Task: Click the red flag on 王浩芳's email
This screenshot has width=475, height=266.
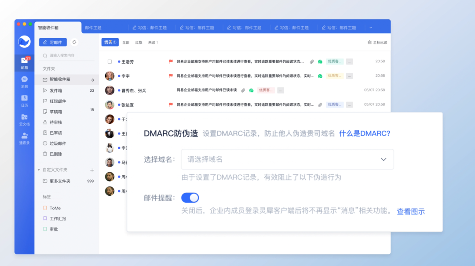Action: (x=171, y=61)
